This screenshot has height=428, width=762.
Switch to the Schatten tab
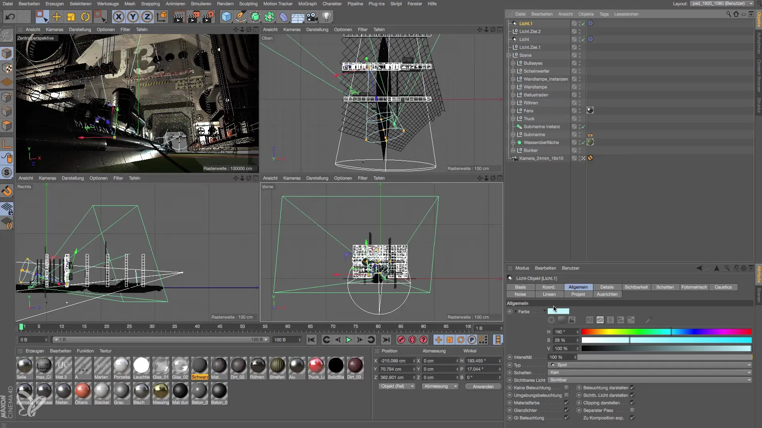click(665, 287)
